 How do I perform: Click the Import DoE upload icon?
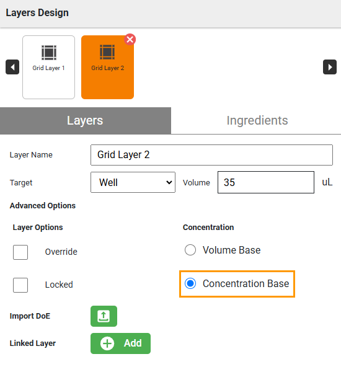tap(104, 316)
